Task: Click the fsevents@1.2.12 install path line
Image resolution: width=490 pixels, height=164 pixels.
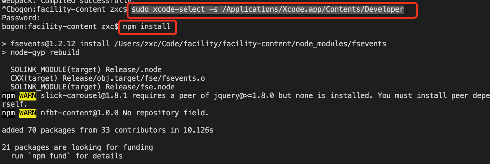Action: [x=194, y=44]
